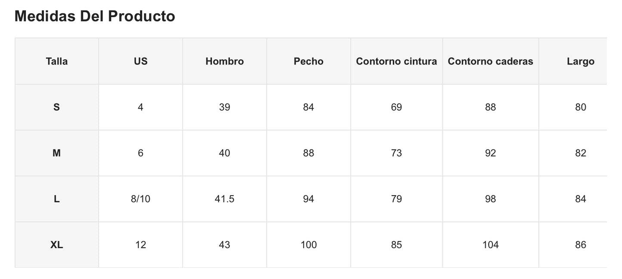The image size is (622, 279).
Task: Click the S size row label
Action: click(57, 107)
